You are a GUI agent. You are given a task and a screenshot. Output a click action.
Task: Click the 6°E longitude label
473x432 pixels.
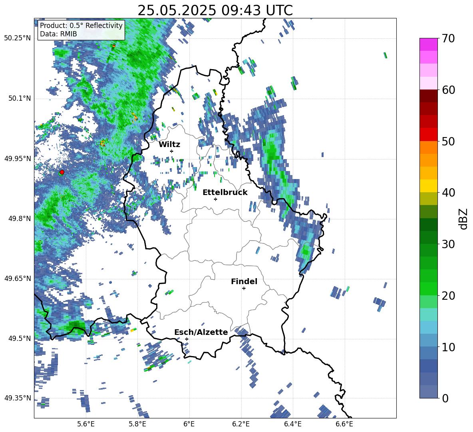click(x=189, y=424)
